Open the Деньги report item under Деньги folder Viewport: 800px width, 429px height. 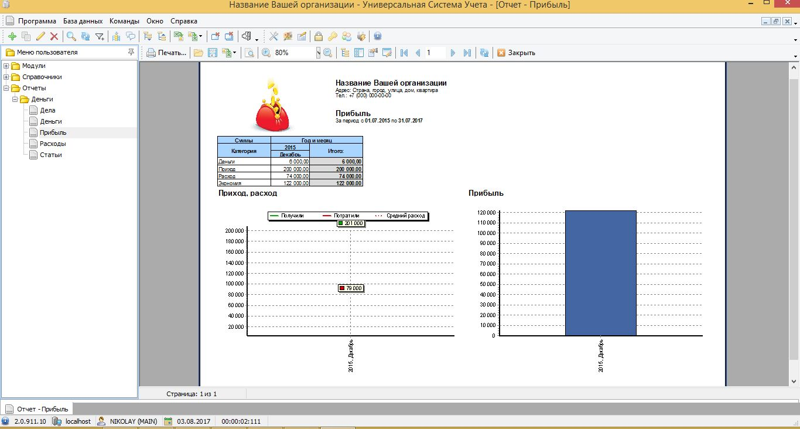pos(51,121)
